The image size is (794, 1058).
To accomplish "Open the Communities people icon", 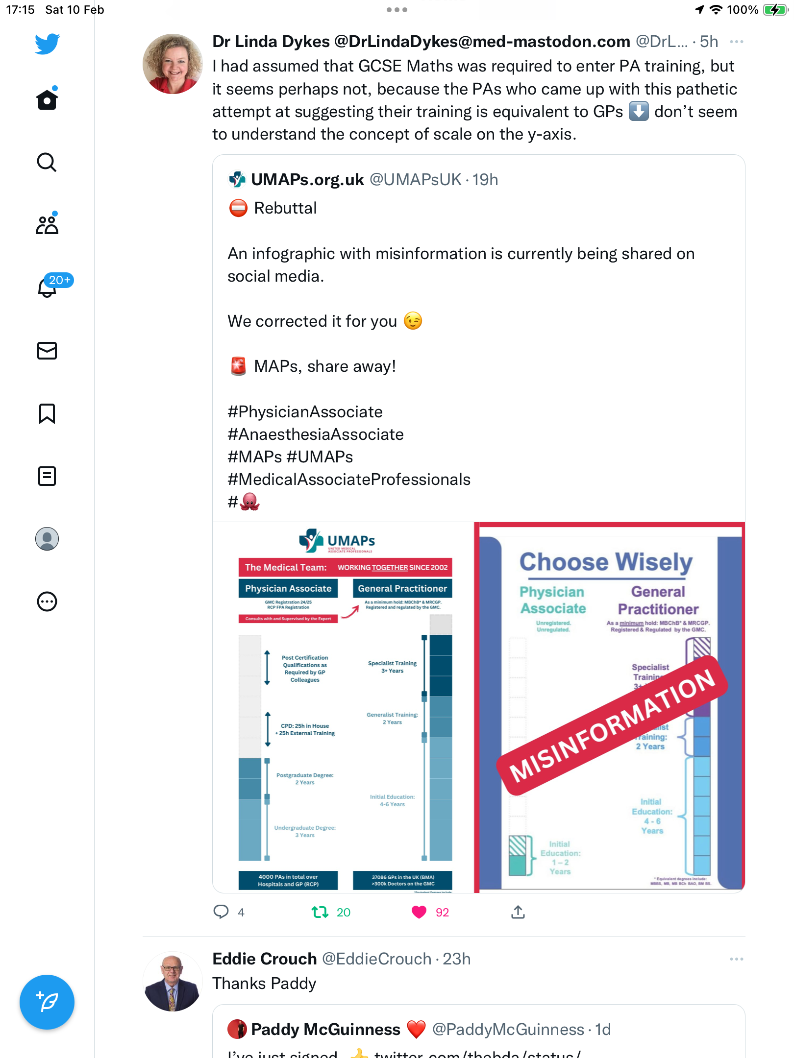I will [47, 224].
